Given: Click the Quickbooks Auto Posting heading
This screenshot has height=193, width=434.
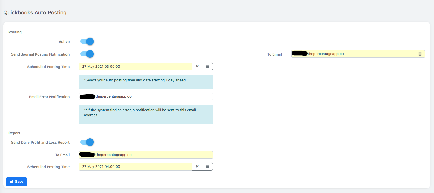Looking at the screenshot, I should (x=35, y=12).
